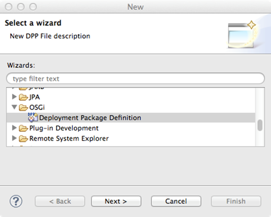This screenshot has width=271, height=217.
Task: Click the Finish button
Action: pos(236,201)
